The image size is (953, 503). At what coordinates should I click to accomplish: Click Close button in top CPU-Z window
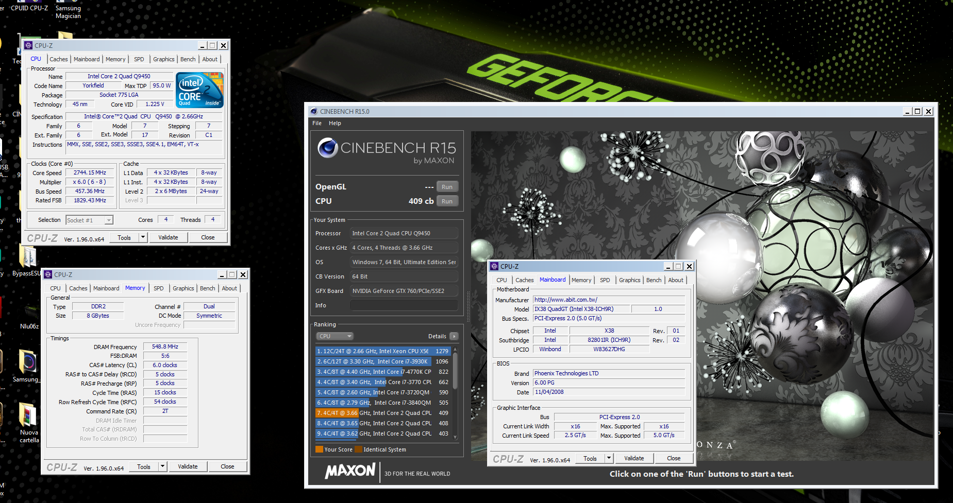click(208, 237)
